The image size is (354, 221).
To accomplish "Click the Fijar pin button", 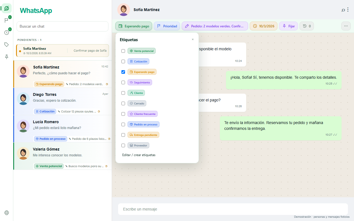I will click(288, 26).
